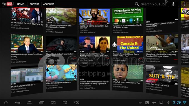Viewport: 189px width, 106px height.
Task: Tap the Android home button icon
Action: 29,103
